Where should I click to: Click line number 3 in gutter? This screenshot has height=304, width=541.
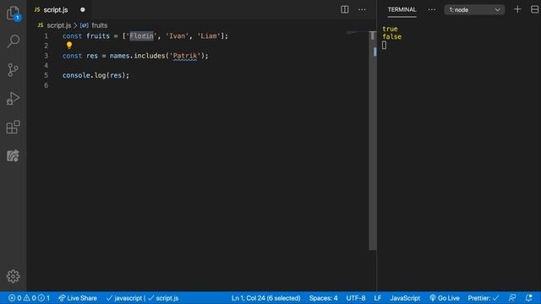tap(46, 56)
